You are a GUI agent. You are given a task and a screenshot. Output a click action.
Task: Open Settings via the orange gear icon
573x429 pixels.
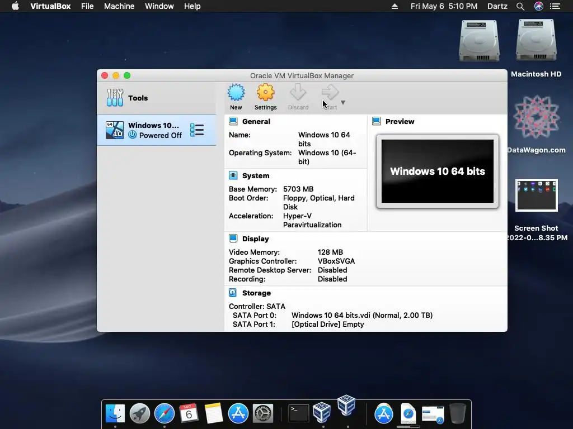coord(266,93)
